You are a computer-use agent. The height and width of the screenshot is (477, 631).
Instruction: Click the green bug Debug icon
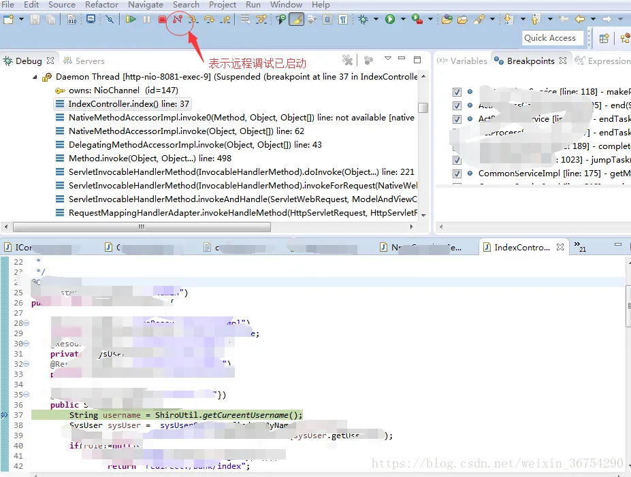click(363, 19)
